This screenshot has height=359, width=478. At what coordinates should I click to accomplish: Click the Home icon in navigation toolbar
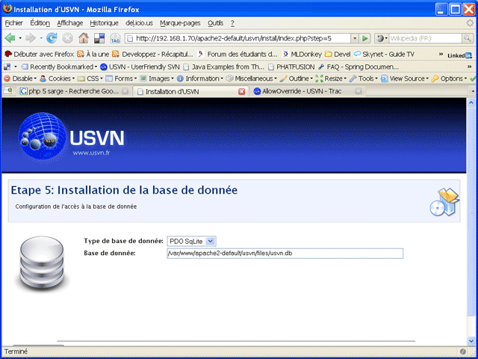tap(84, 38)
